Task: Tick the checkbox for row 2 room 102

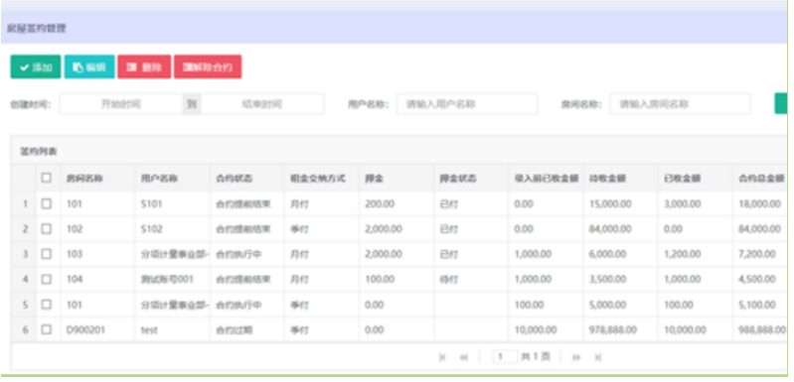Action: pyautogui.click(x=47, y=229)
